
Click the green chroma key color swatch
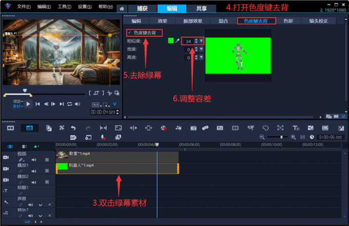[x=171, y=41]
